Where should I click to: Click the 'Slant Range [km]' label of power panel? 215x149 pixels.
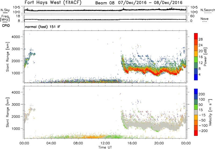tap(8, 57)
